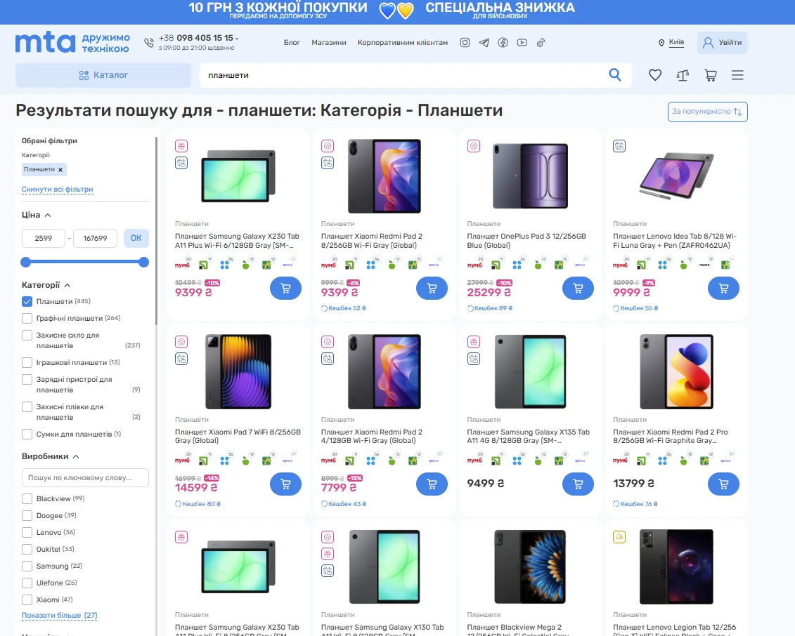Screen dimensions: 795x636
Task: Add Samsung Galaxy X230 6/128GB to cart
Action: point(285,288)
